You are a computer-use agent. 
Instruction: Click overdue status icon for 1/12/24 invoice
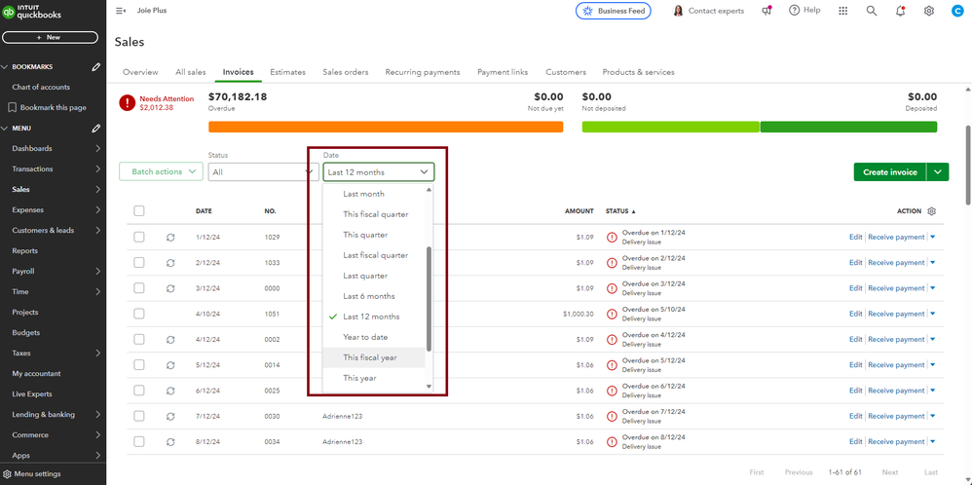(612, 237)
